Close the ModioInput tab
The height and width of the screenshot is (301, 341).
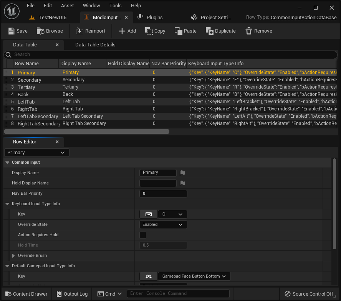(126, 17)
